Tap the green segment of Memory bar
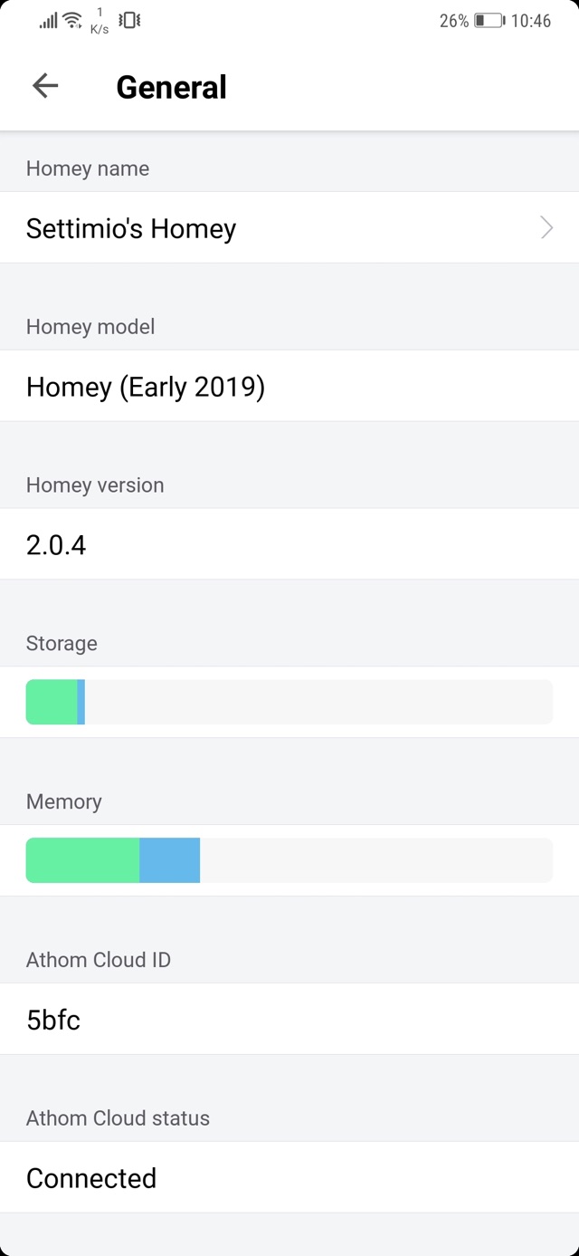Viewport: 579px width, 1256px height. pos(82,860)
